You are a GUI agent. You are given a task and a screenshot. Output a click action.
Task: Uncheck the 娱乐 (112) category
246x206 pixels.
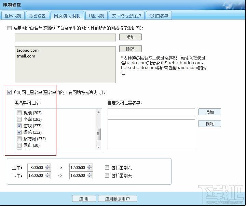coord(19,132)
